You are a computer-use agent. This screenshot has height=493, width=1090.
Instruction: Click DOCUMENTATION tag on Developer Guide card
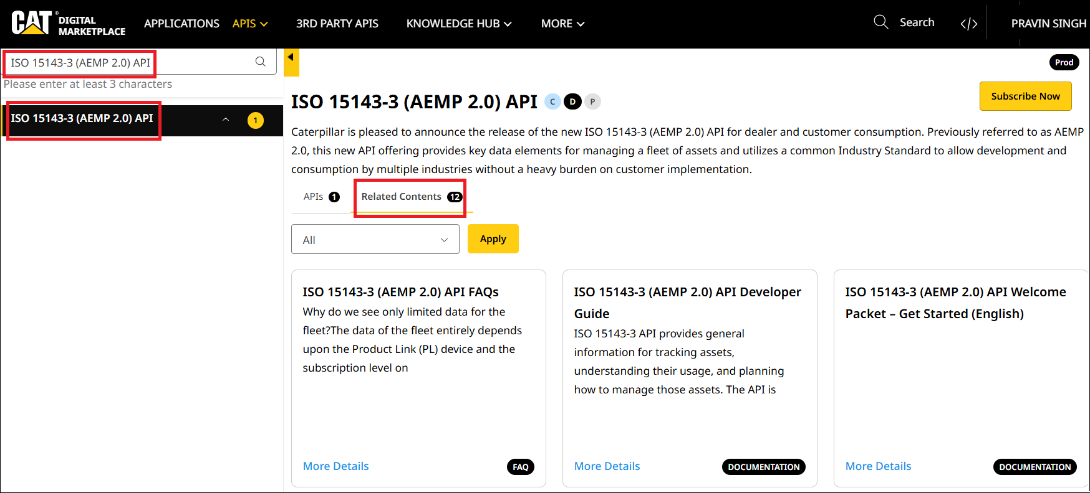coord(763,467)
